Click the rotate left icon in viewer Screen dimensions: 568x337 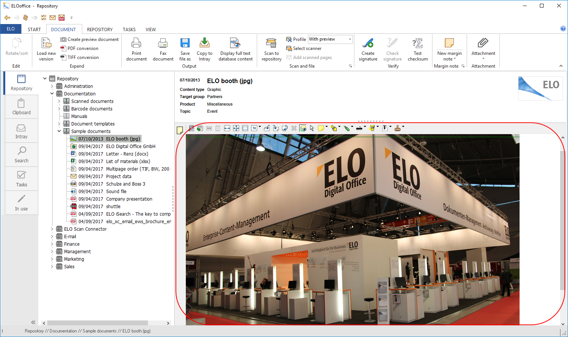click(267, 128)
